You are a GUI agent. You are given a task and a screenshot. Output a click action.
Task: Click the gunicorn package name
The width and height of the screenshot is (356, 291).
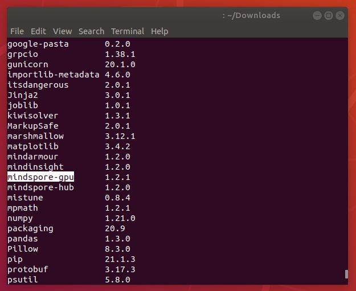[28, 64]
